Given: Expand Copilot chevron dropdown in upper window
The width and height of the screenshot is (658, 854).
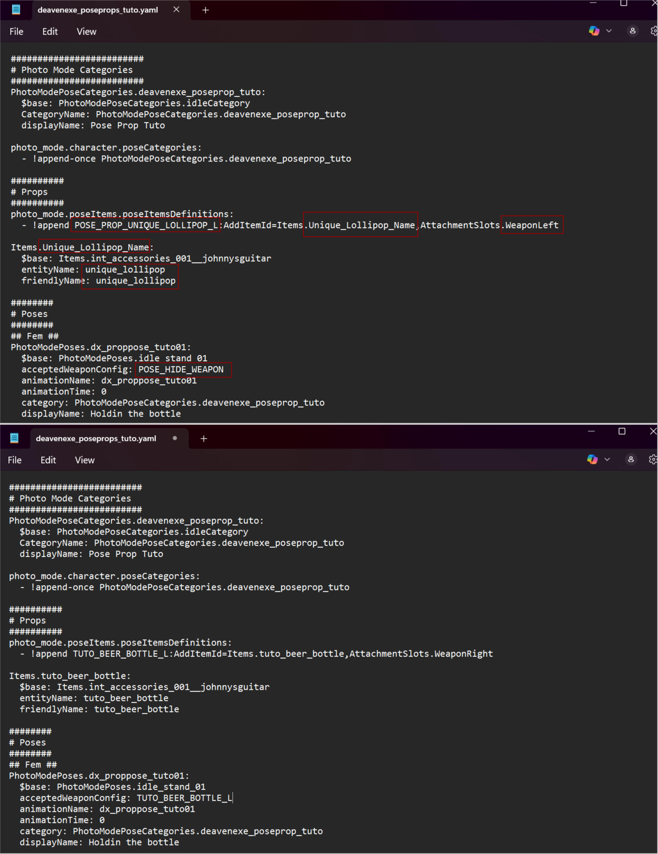Looking at the screenshot, I should point(609,31).
